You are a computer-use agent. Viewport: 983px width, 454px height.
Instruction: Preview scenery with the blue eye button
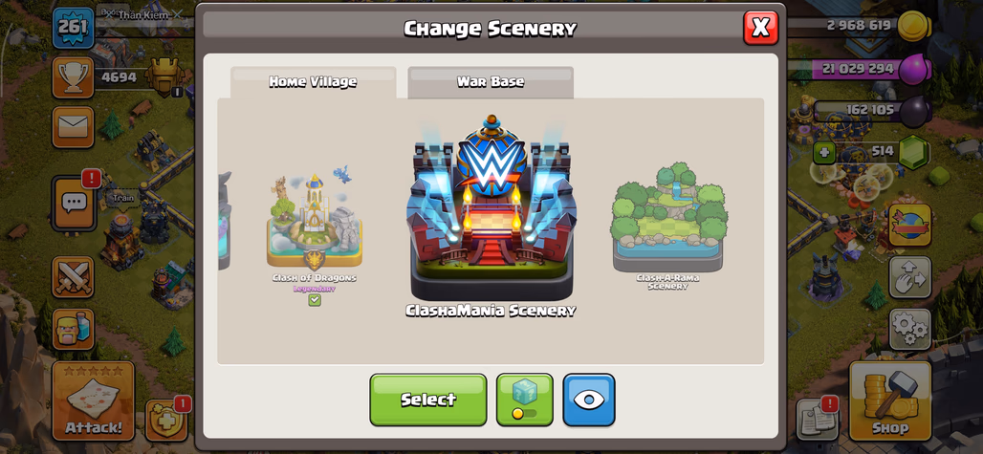coord(589,400)
